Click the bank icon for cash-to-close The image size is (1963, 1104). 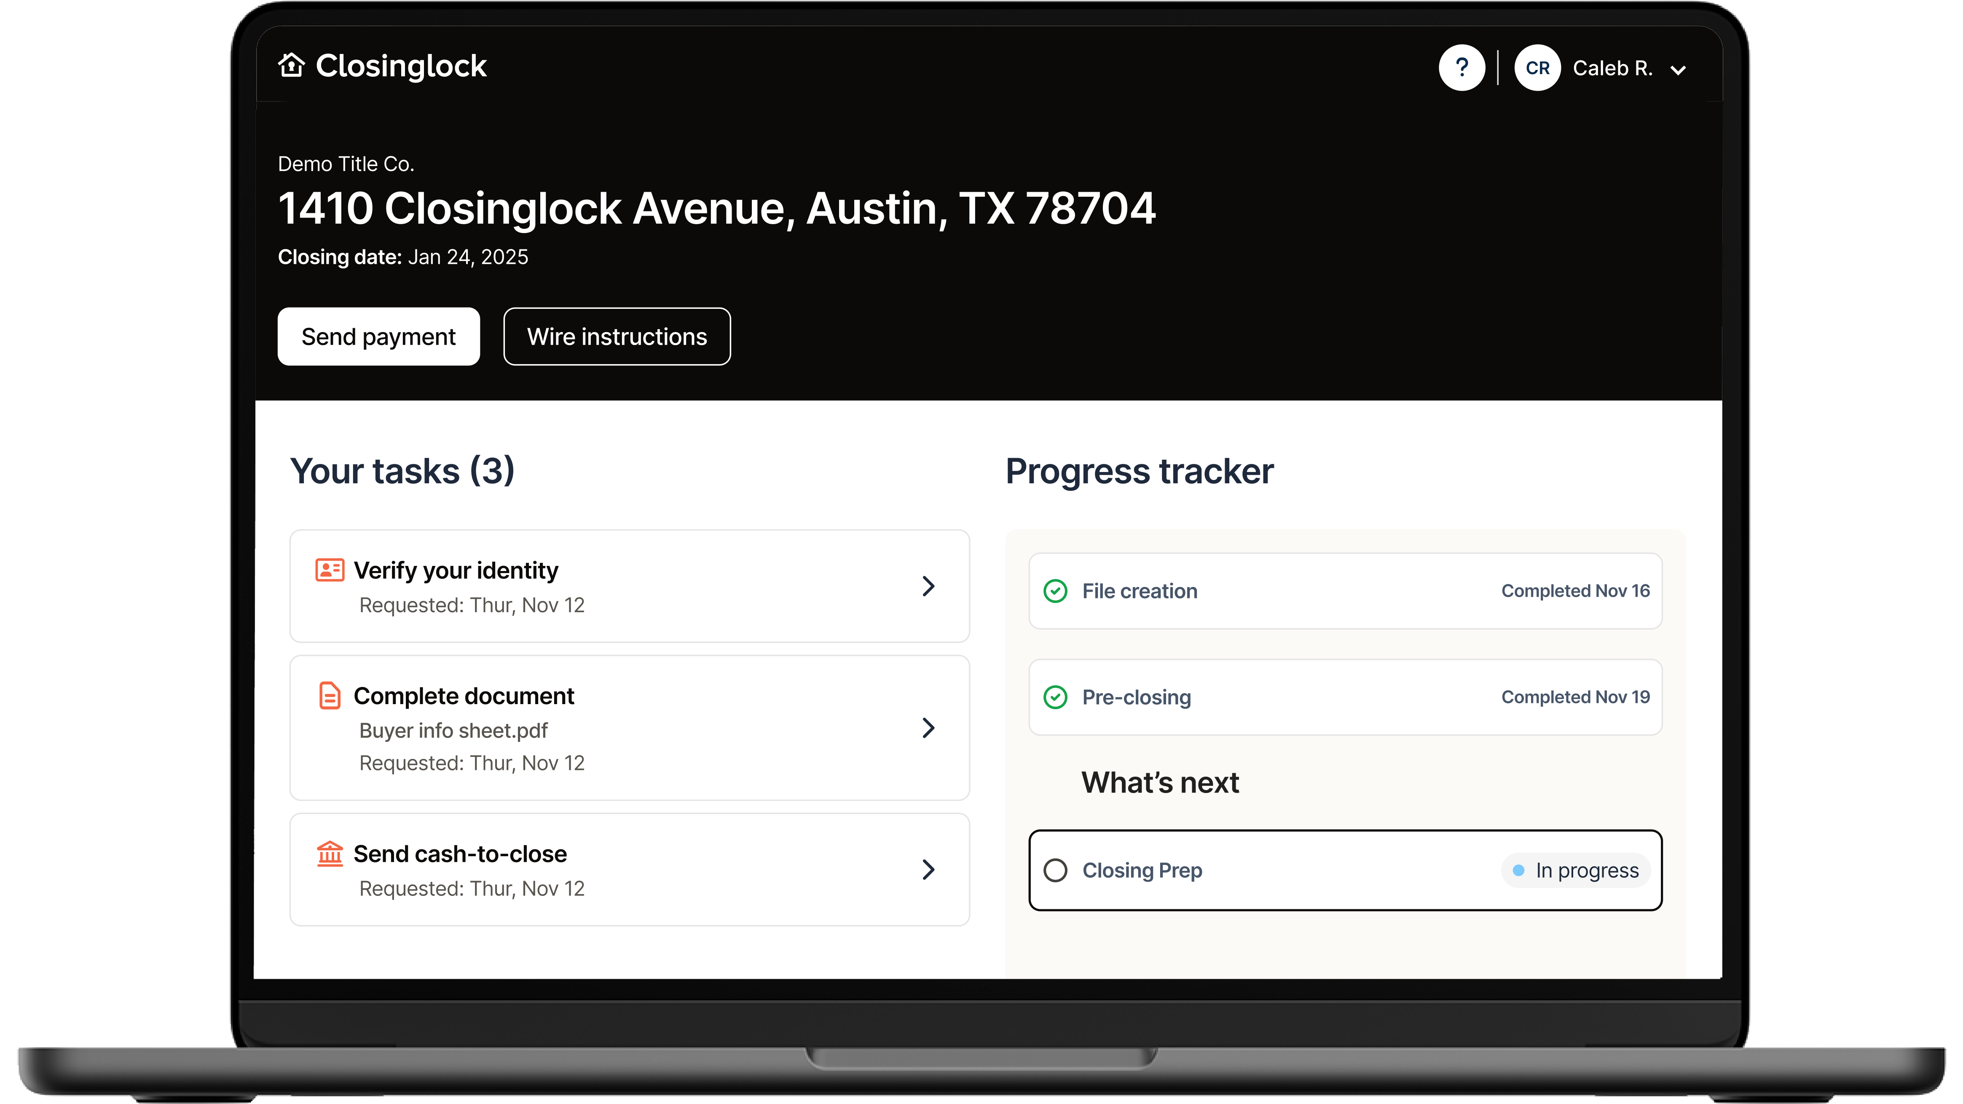click(x=329, y=853)
